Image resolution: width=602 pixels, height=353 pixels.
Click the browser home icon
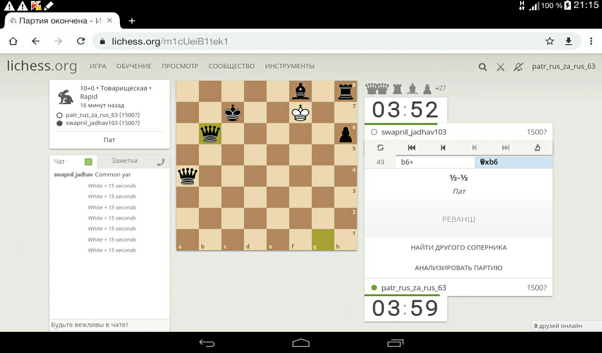pos(13,41)
